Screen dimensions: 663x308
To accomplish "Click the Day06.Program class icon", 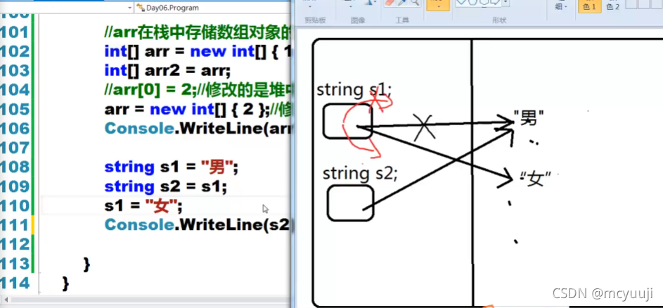I will click(x=141, y=8).
